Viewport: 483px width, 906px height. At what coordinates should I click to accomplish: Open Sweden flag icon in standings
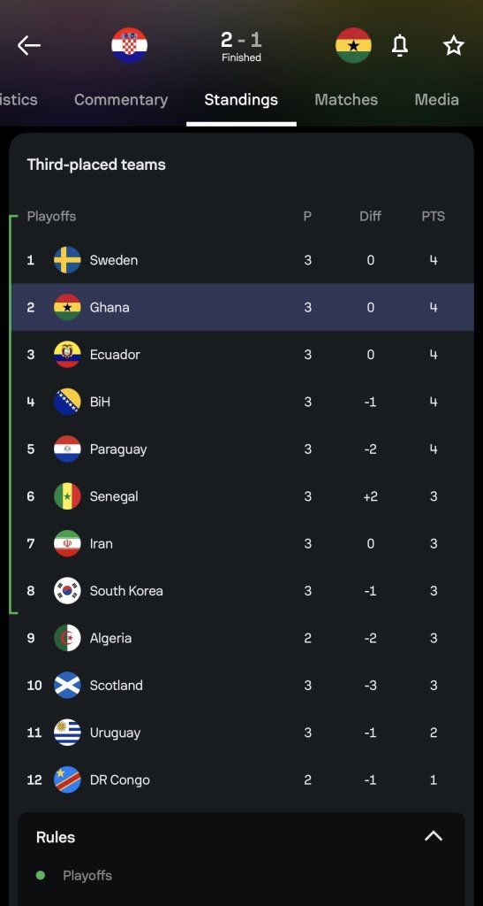pos(67,260)
